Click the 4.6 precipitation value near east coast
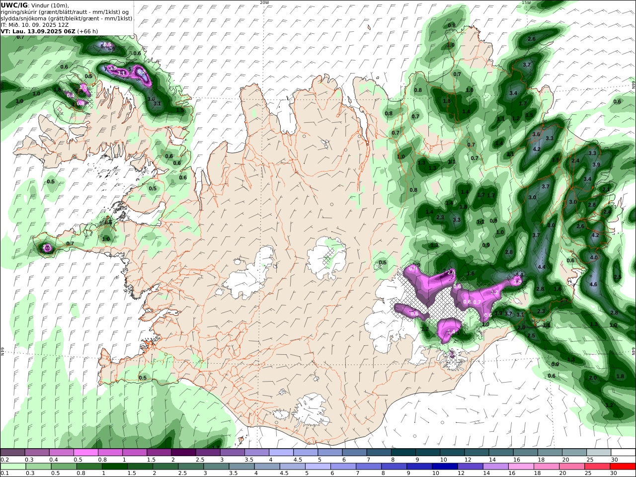The height and width of the screenshot is (477, 636). [593, 285]
